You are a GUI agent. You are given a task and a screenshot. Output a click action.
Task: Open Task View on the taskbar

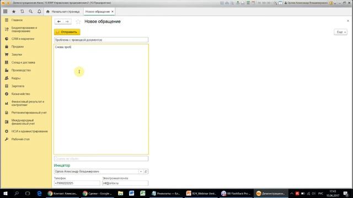click(28, 193)
